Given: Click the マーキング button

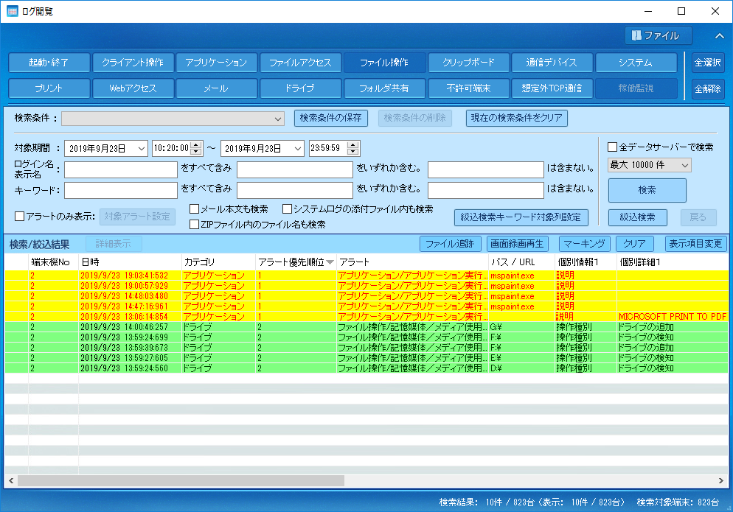Looking at the screenshot, I should (584, 243).
